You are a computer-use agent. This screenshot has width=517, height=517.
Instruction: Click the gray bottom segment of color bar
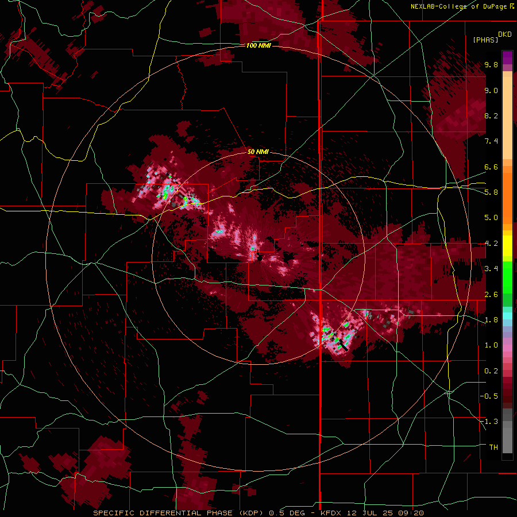(507, 431)
